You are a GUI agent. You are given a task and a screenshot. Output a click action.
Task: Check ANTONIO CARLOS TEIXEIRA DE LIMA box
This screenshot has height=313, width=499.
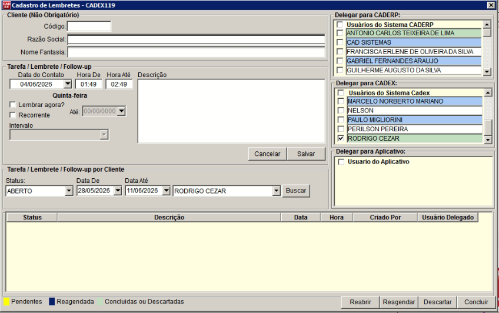pyautogui.click(x=340, y=33)
